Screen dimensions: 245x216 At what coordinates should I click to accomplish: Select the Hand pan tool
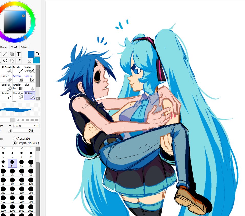[12, 60]
